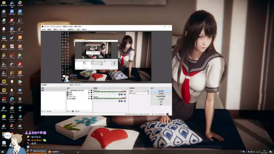Move the scene down in the Scenes list
This screenshot has height=154, width=274.
(50, 111)
